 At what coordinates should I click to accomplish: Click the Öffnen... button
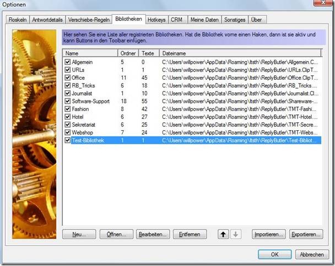116,234
